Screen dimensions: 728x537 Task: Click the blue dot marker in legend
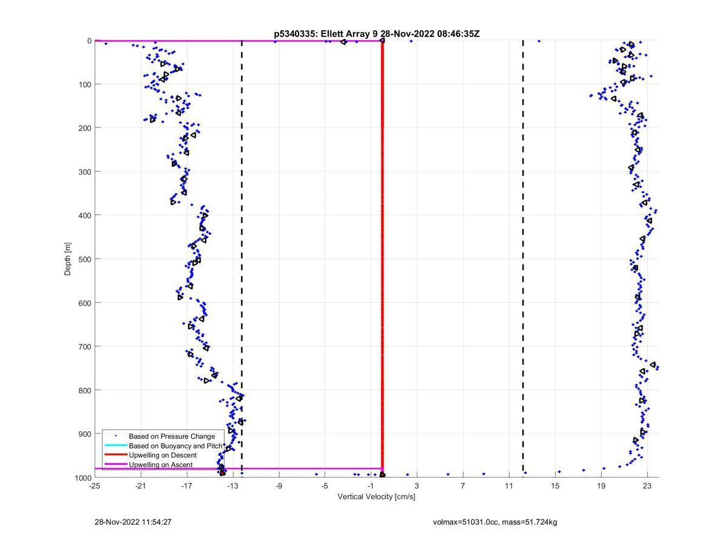pos(115,436)
